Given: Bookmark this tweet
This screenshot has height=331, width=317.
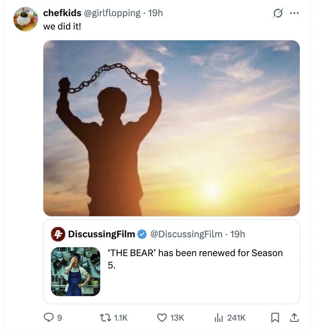Looking at the screenshot, I should [275, 318].
